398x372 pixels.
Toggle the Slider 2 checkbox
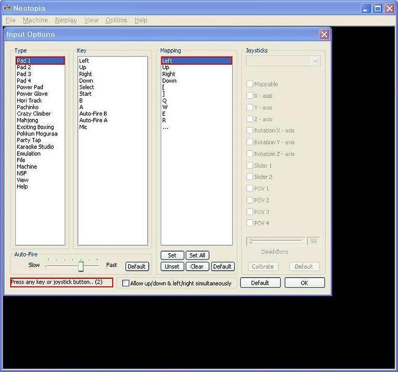[x=250, y=177]
